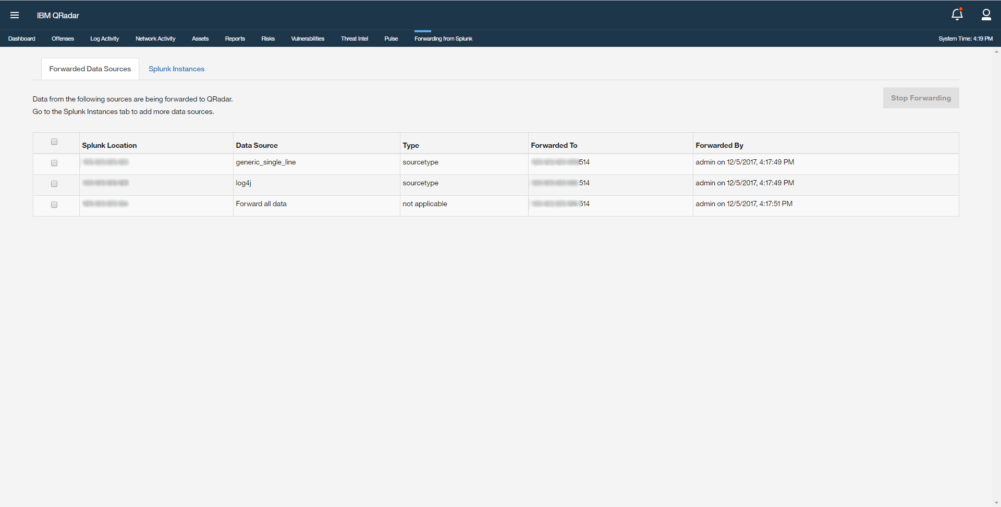
Task: Open the hamburger navigation menu
Action: coord(15,15)
